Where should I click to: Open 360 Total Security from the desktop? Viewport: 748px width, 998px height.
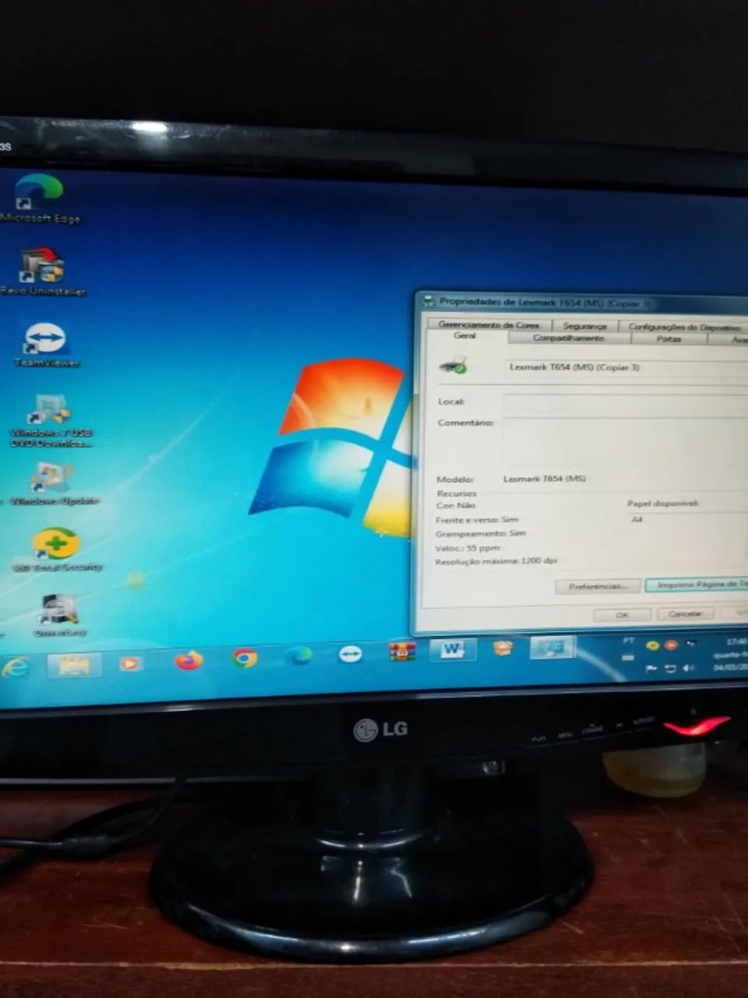pos(53,543)
